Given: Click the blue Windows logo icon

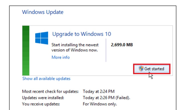Looking at the screenshot, I should pyautogui.click(x=42, y=38).
